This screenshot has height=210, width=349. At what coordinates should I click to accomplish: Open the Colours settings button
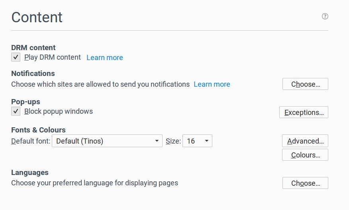tap(305, 155)
